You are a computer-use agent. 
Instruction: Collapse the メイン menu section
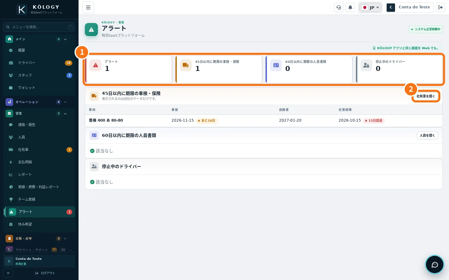click(x=39, y=39)
